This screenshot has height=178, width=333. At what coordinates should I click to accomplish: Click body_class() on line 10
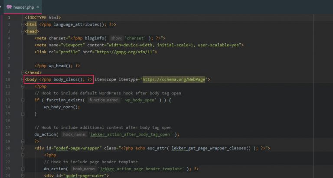69,80
